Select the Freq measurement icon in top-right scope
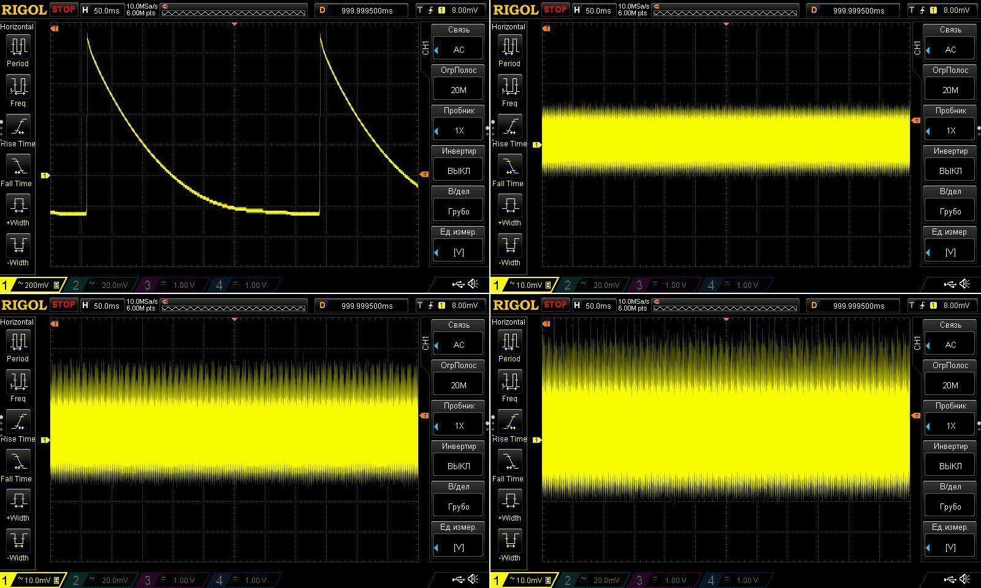The width and height of the screenshot is (981, 588). [x=510, y=87]
